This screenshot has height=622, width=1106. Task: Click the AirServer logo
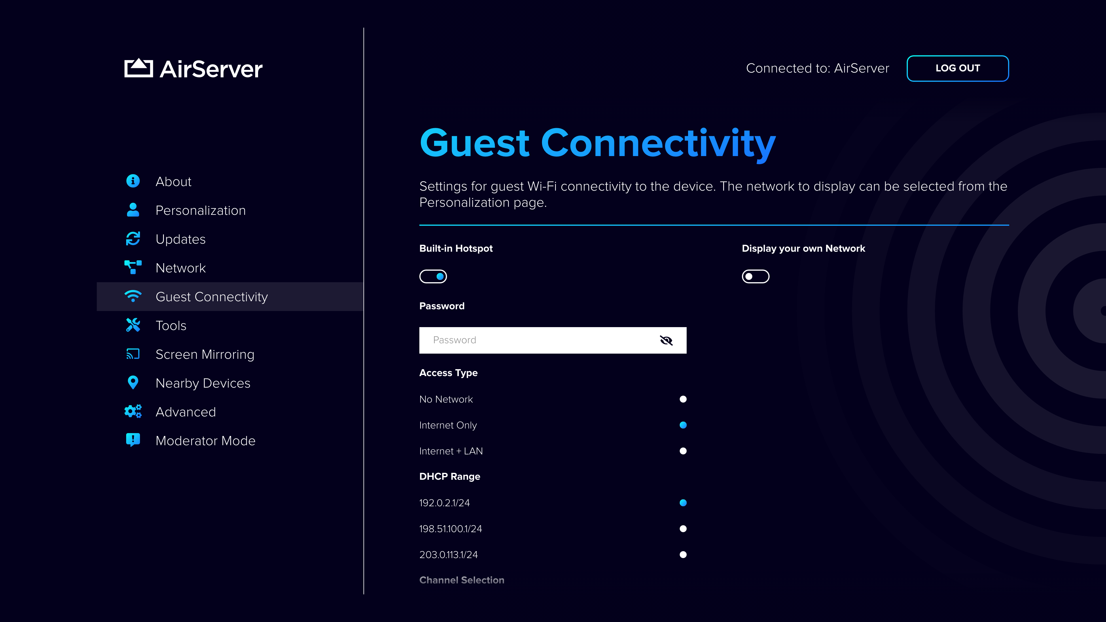193,69
